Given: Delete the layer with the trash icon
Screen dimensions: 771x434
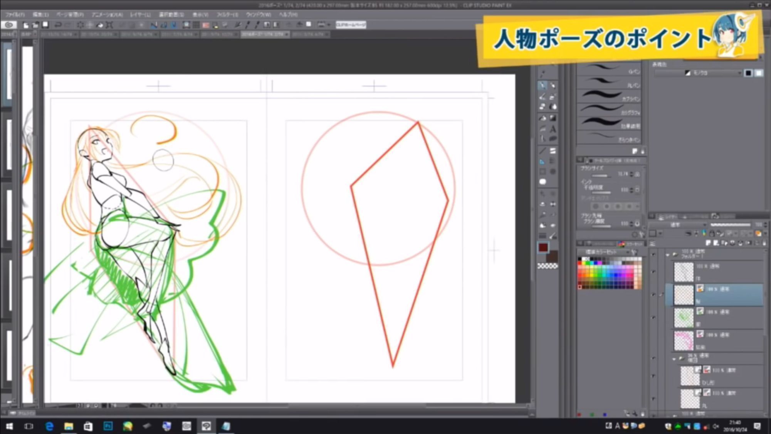Looking at the screenshot, I should (x=764, y=243).
